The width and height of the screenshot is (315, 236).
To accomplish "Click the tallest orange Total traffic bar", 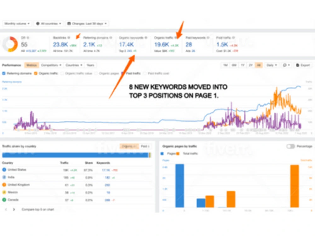I will pyautogui.click(x=295, y=186).
